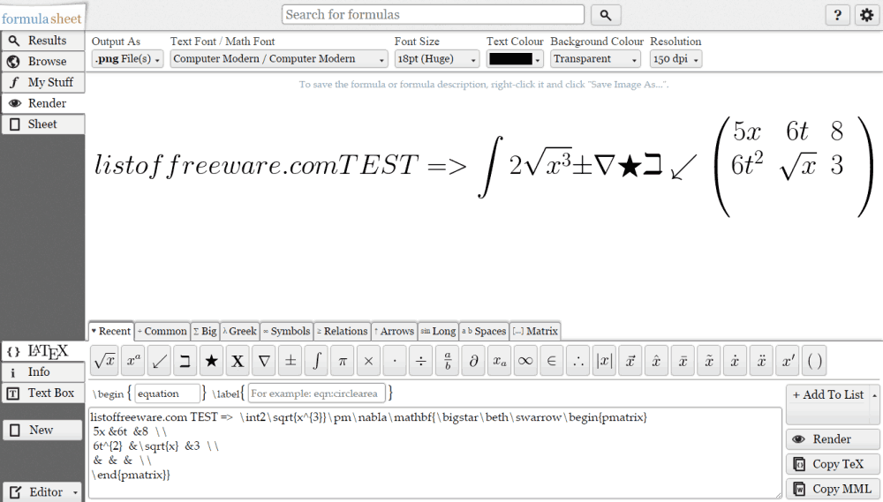Insert x-prime symbol

pos(788,361)
